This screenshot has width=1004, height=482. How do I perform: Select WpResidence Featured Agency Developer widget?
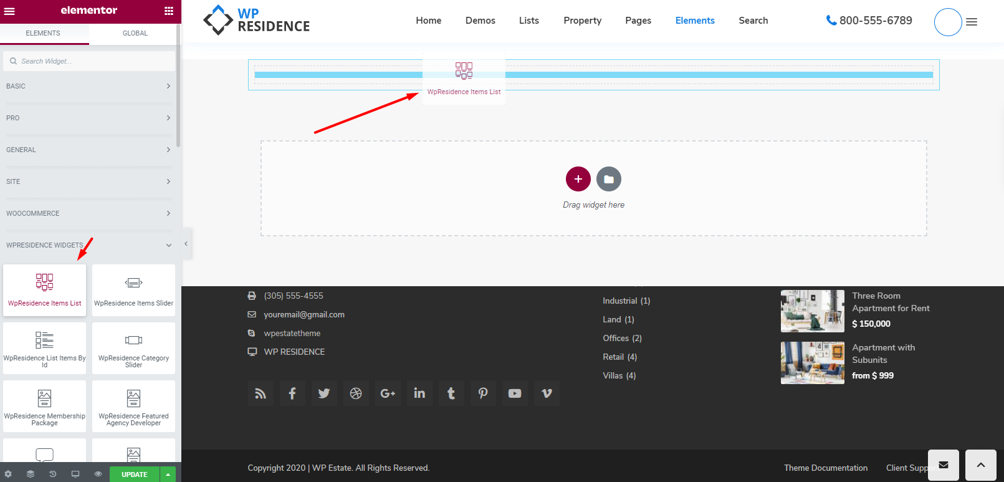[x=133, y=406]
